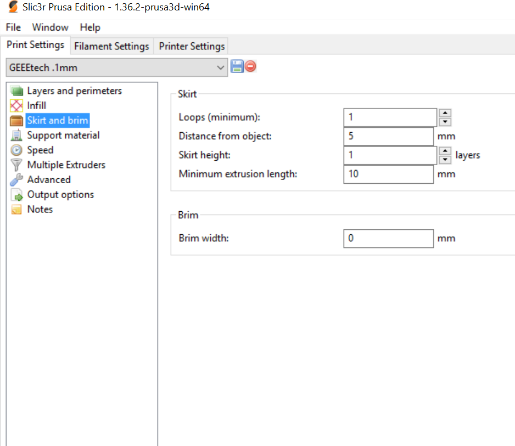Click the Advanced wrench icon
This screenshot has height=446, width=515.
pos(16,179)
